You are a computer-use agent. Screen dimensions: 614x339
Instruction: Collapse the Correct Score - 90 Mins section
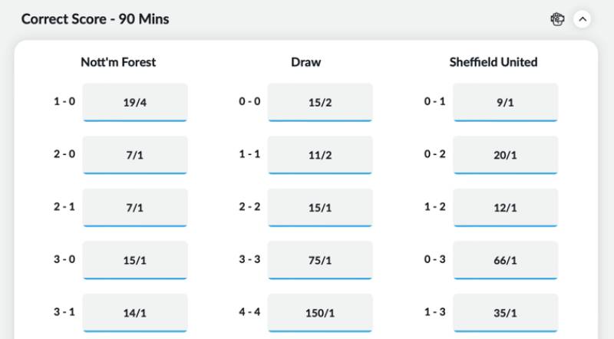coord(581,19)
